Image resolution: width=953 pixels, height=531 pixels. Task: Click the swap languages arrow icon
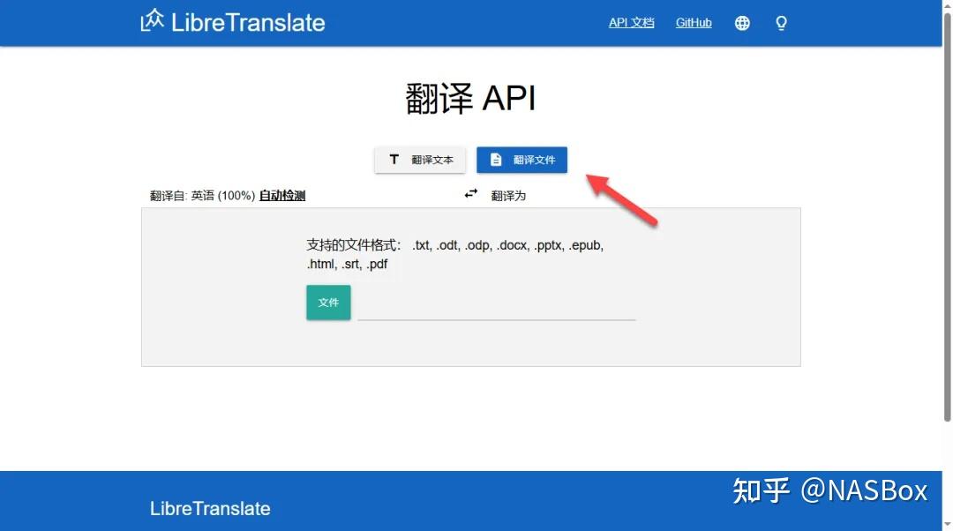[470, 194]
